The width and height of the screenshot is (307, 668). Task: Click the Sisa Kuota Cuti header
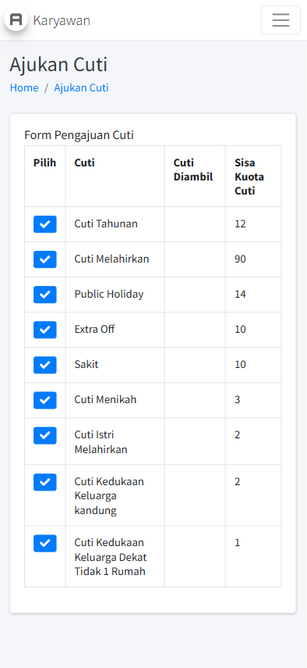249,177
